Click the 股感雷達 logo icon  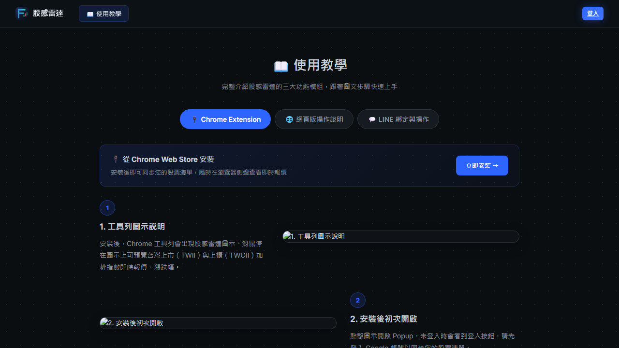(x=22, y=13)
